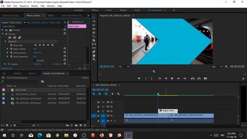
Task: Delete selected item trash in Project panel
Action: click(x=85, y=125)
